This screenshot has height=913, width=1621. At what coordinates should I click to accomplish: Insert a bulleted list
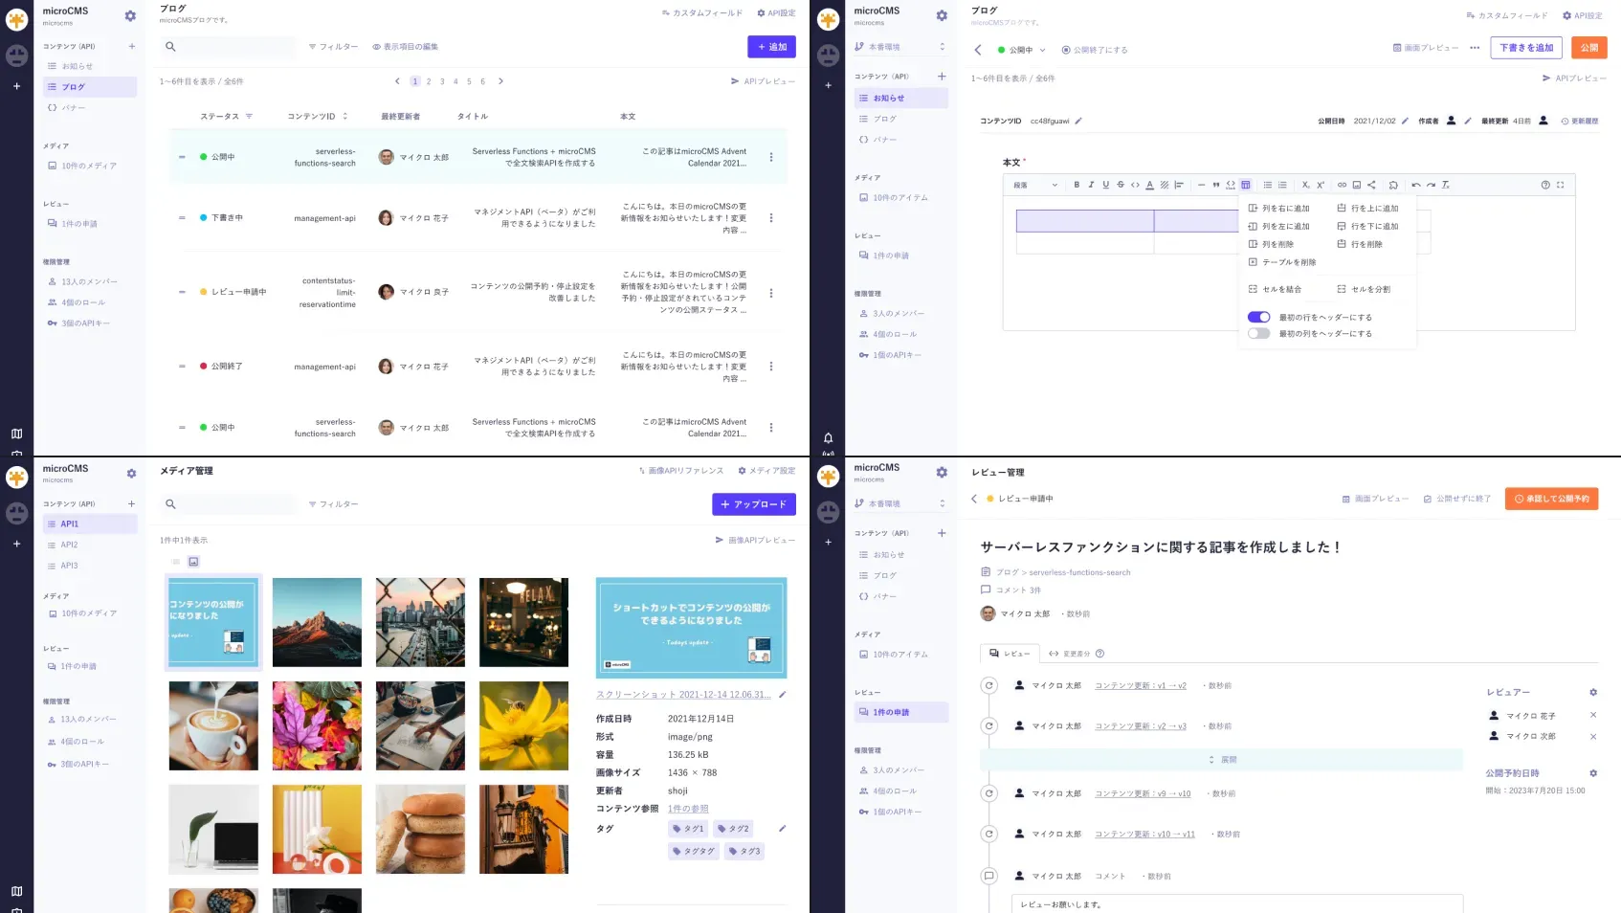[x=1268, y=185]
